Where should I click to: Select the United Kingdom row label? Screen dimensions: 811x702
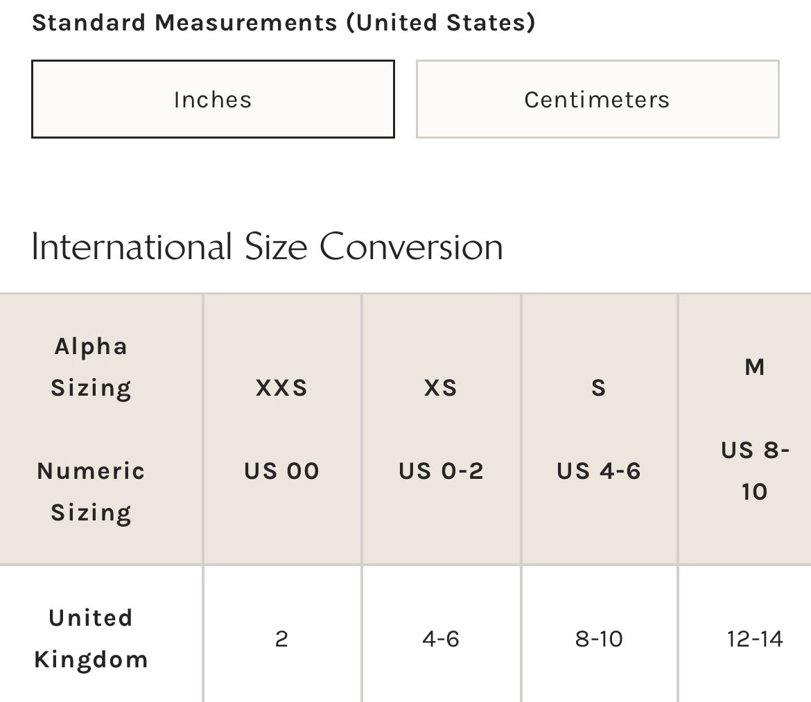(x=91, y=638)
